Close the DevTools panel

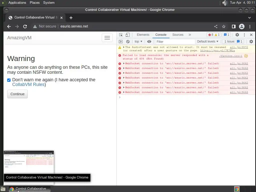[x=251, y=35]
